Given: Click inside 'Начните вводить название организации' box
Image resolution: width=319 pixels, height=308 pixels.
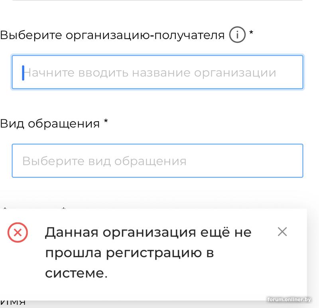Looking at the screenshot, I should coord(158,72).
